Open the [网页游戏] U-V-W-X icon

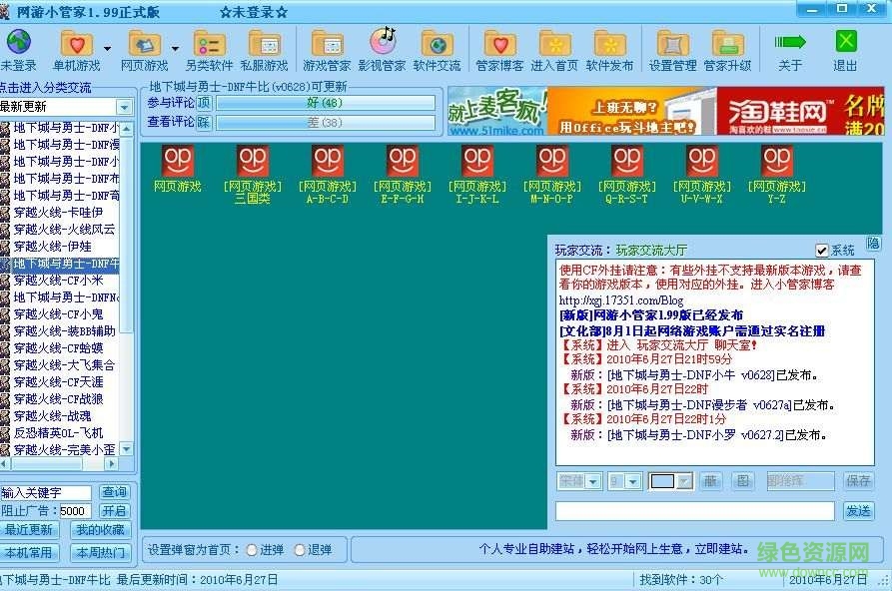(x=702, y=161)
